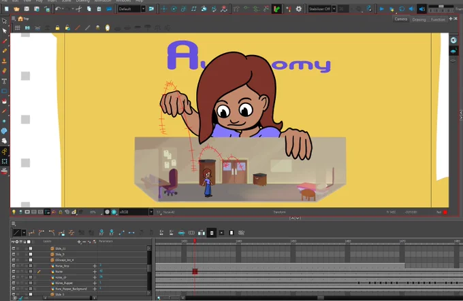Open the Default workspace dropdown
463x301 pixels.
pyautogui.click(x=143, y=9)
